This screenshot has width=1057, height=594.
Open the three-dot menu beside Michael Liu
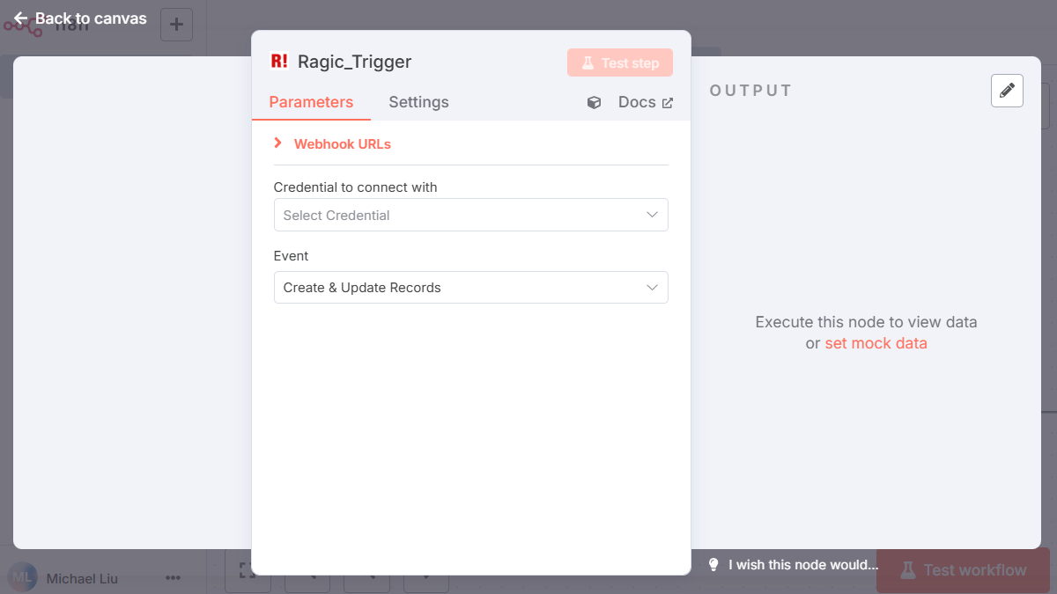(x=173, y=578)
